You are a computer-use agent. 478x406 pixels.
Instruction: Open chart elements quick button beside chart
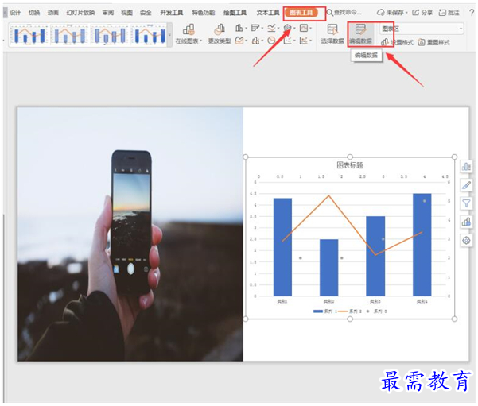466,167
